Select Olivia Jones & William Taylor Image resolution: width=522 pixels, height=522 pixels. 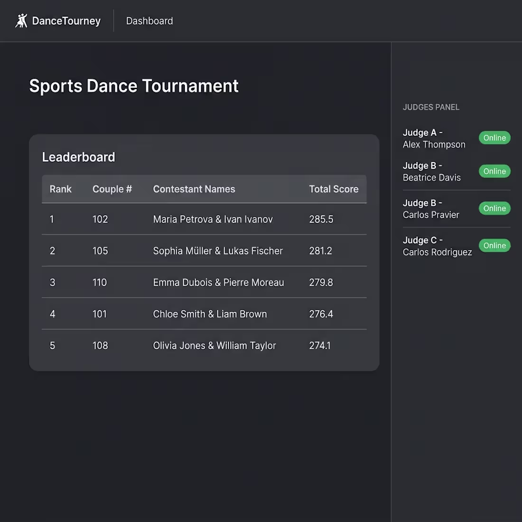214,345
